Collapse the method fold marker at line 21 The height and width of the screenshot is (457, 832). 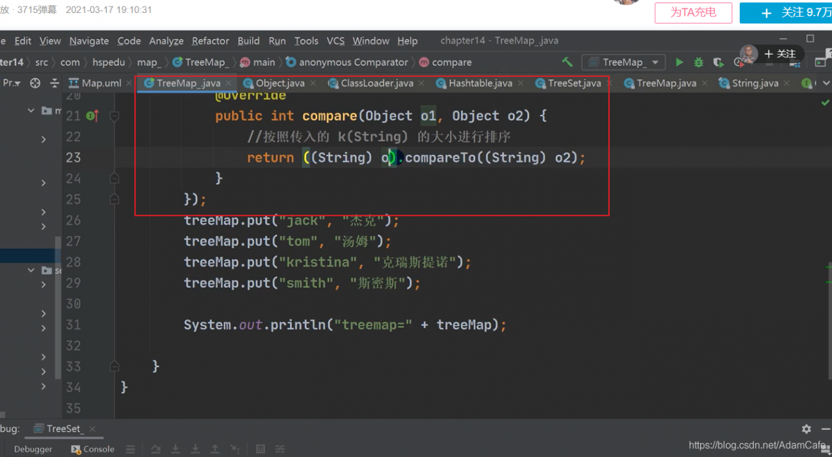click(114, 116)
